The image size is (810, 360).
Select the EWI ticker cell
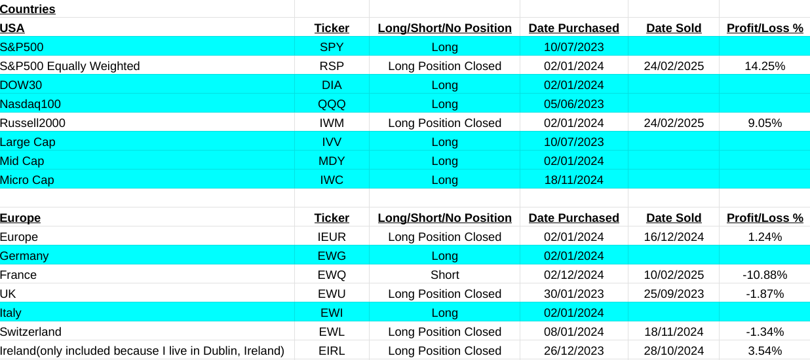coord(332,313)
